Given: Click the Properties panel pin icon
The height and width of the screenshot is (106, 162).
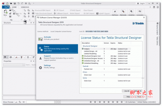Looking at the screenshot, I should [x=33, y=61].
